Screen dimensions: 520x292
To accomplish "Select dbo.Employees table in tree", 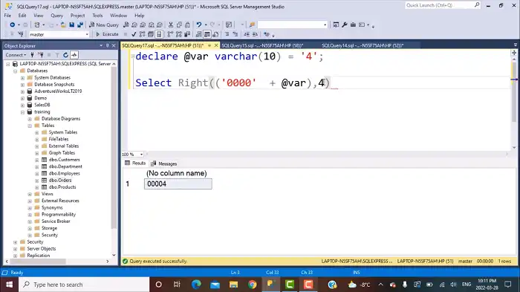I will click(65, 174).
